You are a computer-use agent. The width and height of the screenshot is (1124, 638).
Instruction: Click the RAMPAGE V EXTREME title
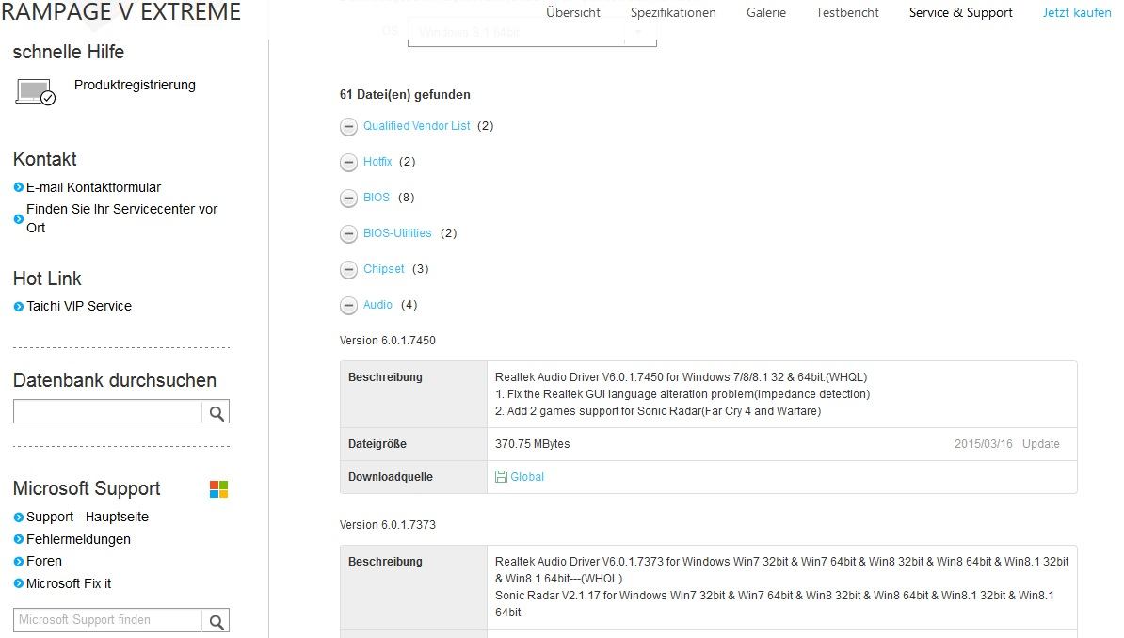click(121, 12)
